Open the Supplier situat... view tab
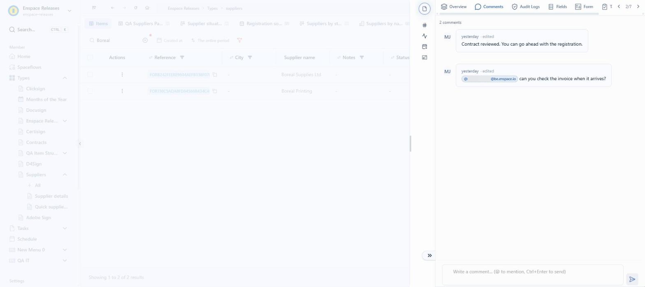 [x=204, y=23]
